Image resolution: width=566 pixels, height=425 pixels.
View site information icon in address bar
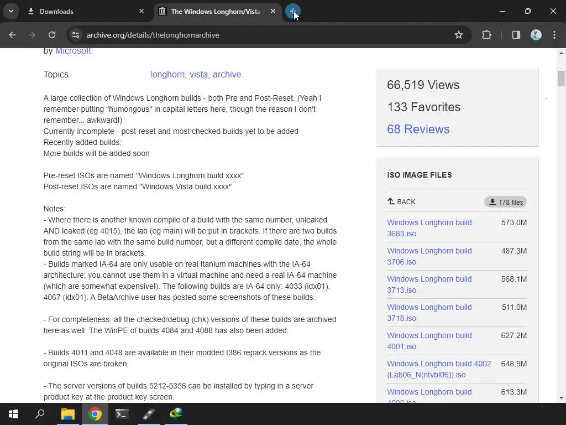pyautogui.click(x=76, y=35)
